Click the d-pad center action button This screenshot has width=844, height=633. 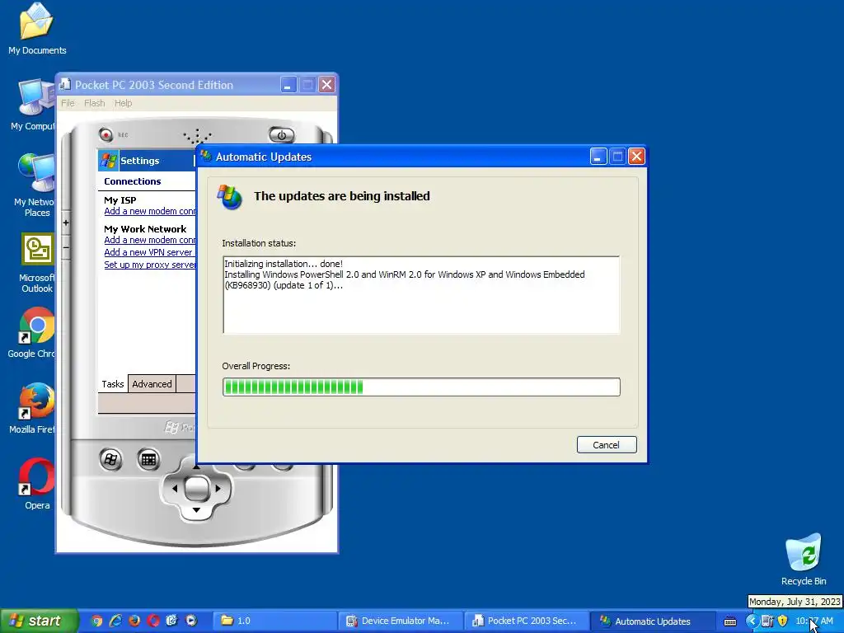click(x=196, y=488)
